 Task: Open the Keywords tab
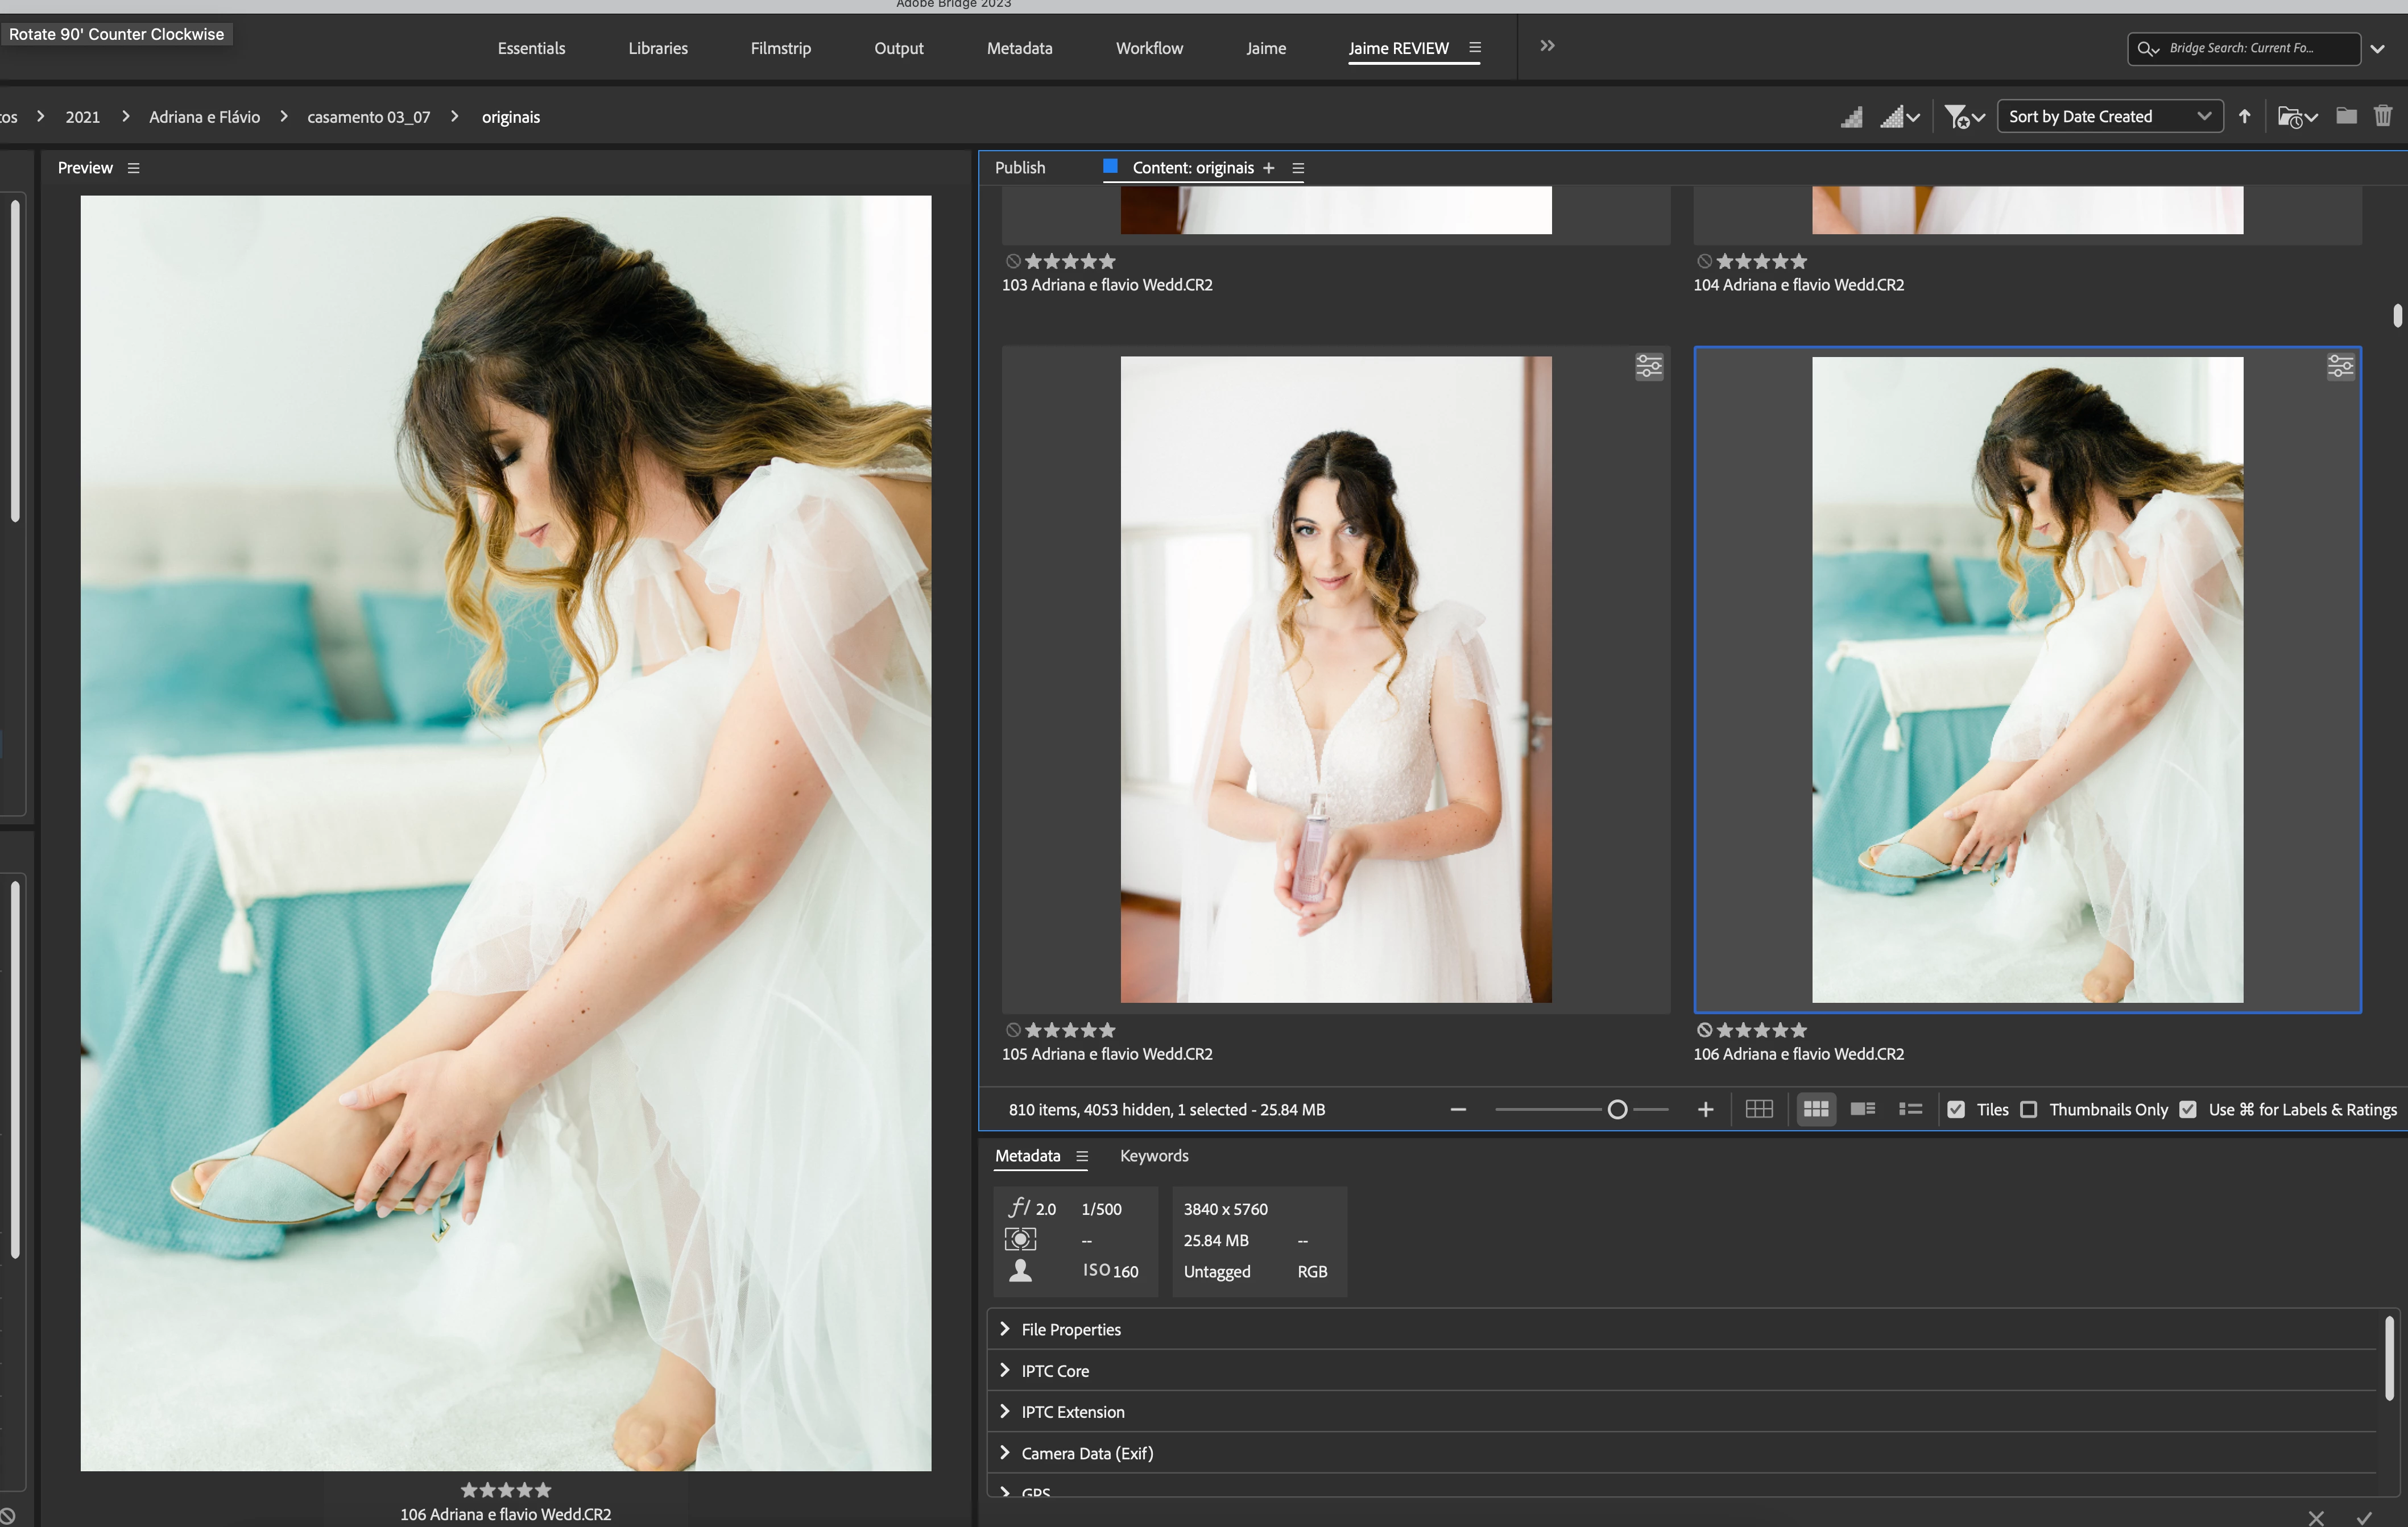click(1153, 1155)
